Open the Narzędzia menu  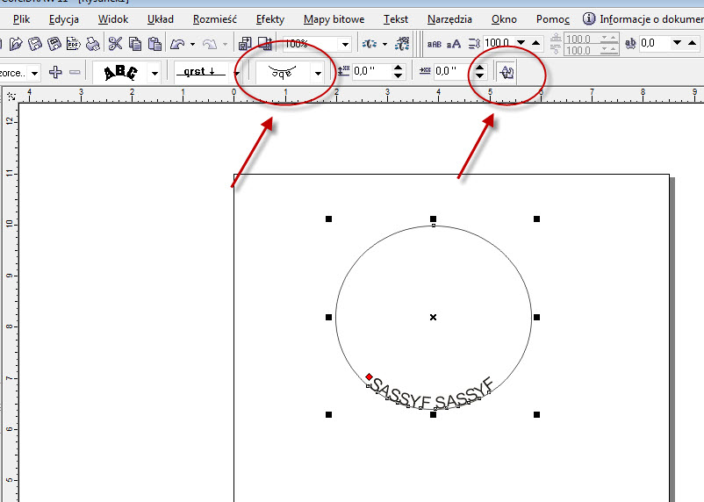[449, 18]
